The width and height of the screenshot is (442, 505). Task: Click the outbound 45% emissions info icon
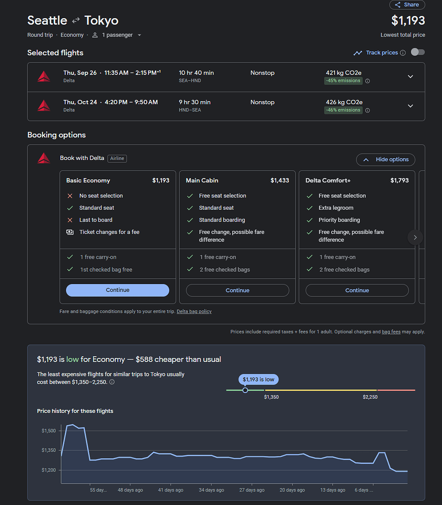(367, 81)
